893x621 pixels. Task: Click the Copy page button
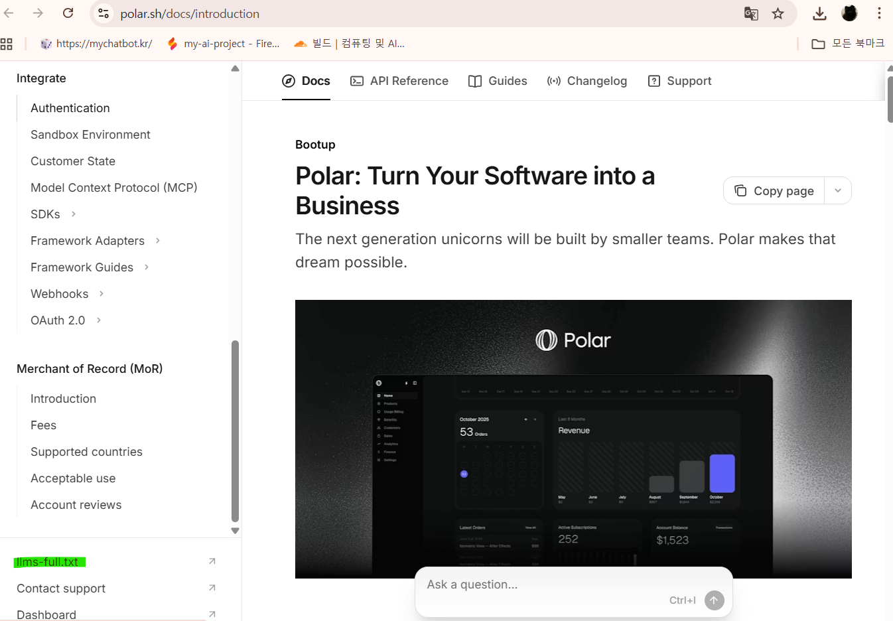tap(774, 190)
